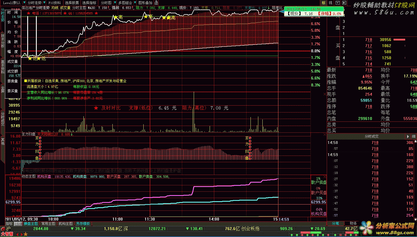Click the star marker labeled 高 near 11:00
The image size is (417, 237).
tap(116, 17)
